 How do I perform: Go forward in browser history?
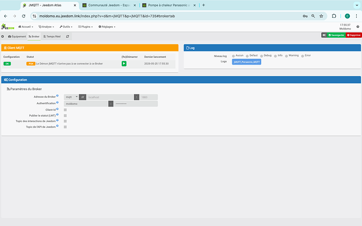pyautogui.click(x=15, y=16)
